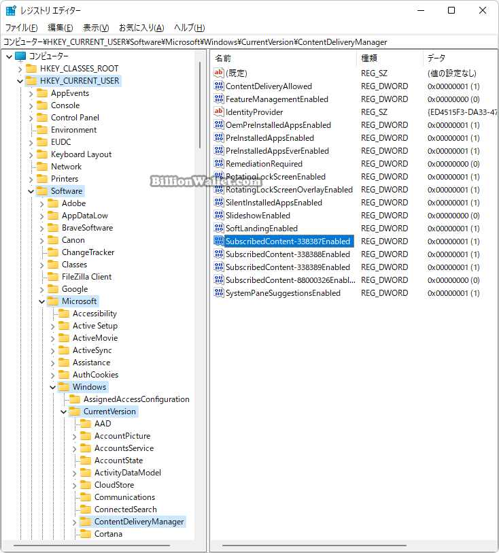Click the DWORD icon beside SilentInstalledAppsEnabled
Viewport: 499px width, 553px height.
218,202
